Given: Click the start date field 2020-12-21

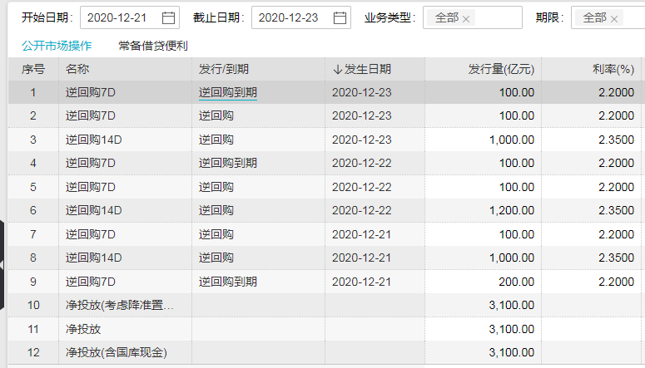Looking at the screenshot, I should 130,17.
